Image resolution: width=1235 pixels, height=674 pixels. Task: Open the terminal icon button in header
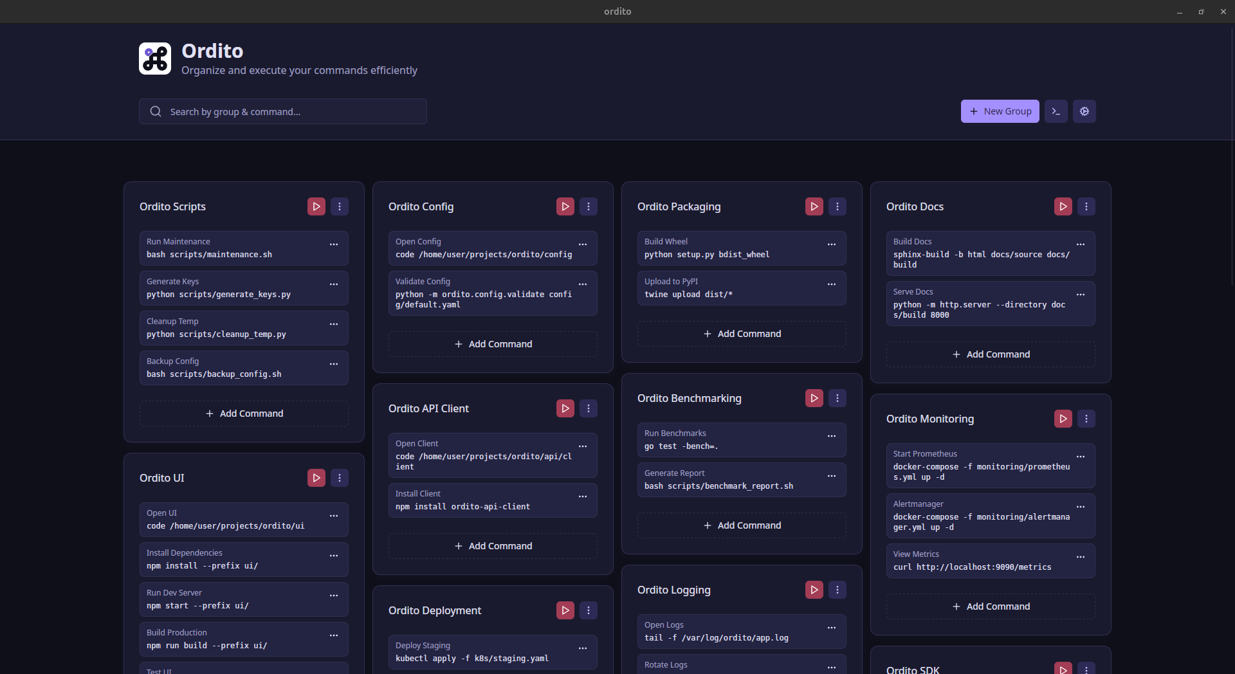pyautogui.click(x=1056, y=111)
